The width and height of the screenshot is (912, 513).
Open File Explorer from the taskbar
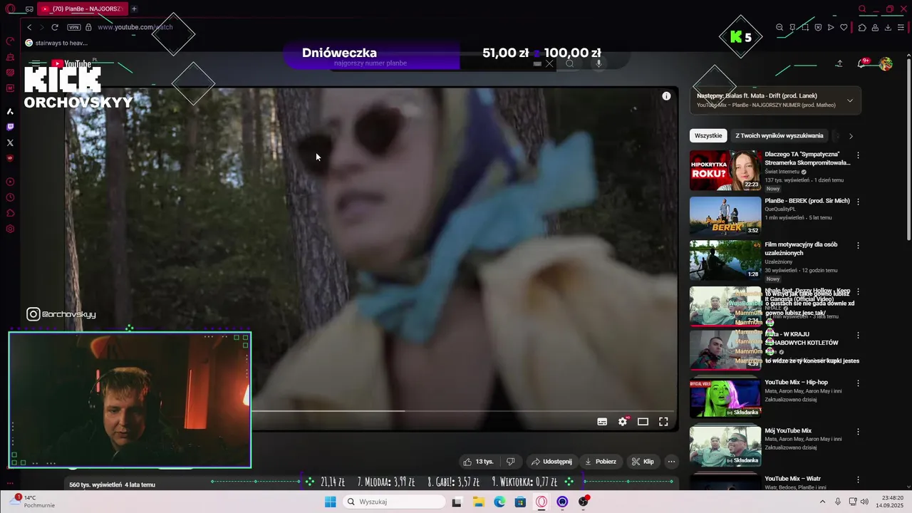coord(478,502)
